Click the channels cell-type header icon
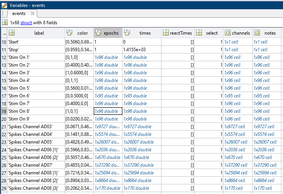This screenshot has width=283, height=194. (228, 33)
